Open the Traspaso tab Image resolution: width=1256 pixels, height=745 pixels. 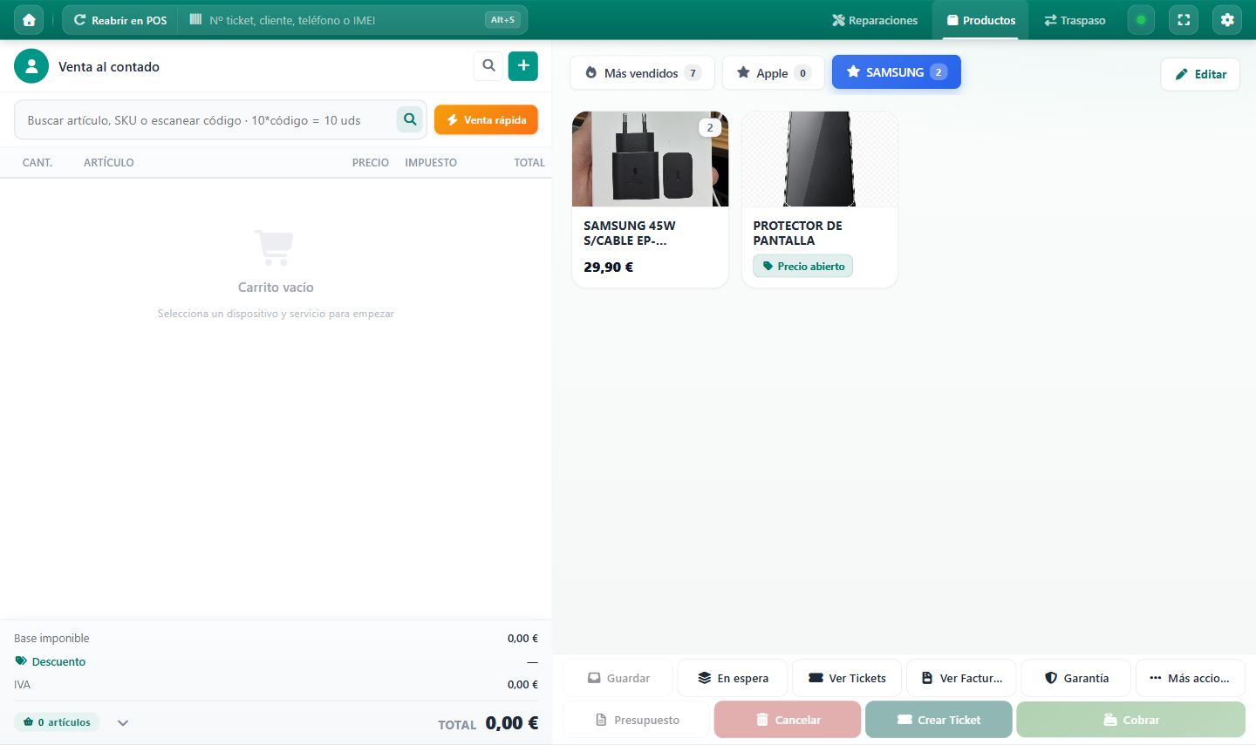tap(1075, 20)
